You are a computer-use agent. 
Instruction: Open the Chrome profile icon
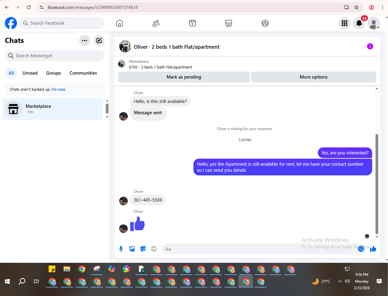tap(372, 7)
